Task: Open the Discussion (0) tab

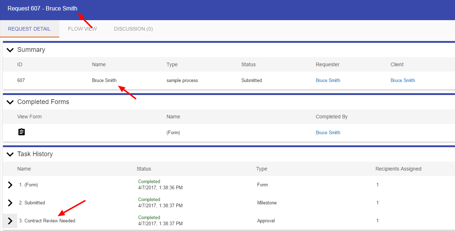Action: tap(133, 29)
